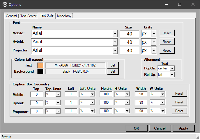Confirm settings with the OK button
This screenshot has width=200, height=140.
point(137,128)
